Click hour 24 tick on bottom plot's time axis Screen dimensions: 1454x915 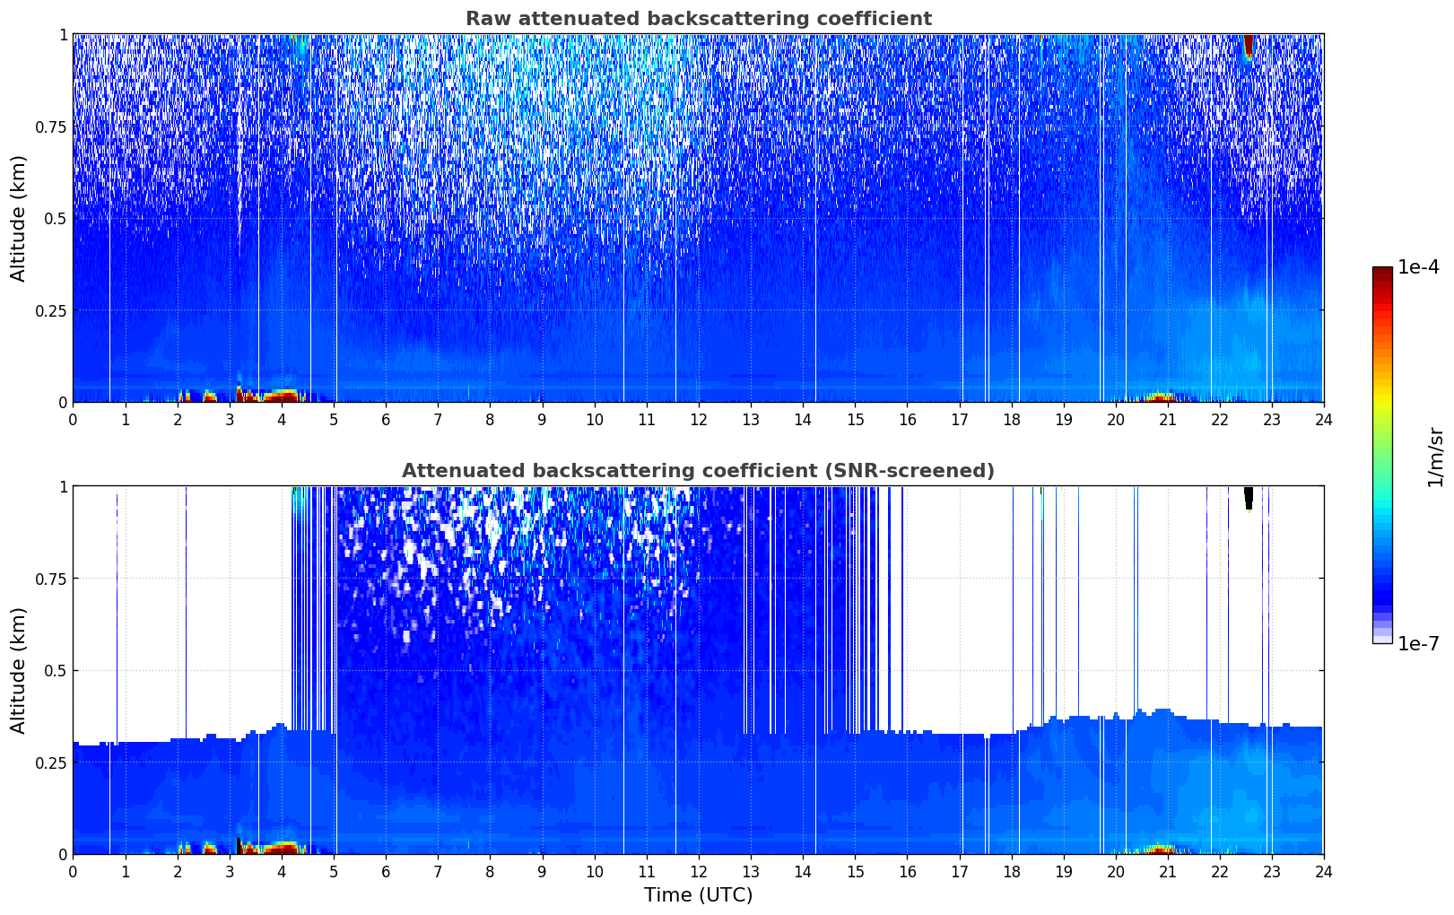pyautogui.click(x=1323, y=871)
